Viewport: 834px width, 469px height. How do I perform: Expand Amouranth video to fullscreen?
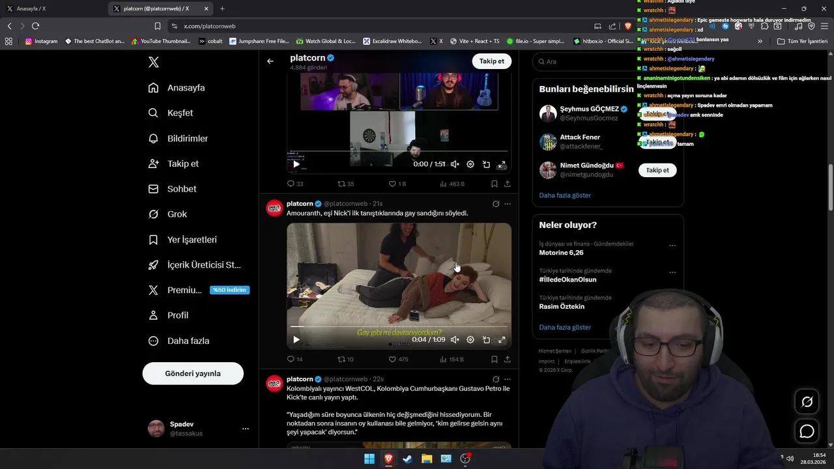pos(502,339)
